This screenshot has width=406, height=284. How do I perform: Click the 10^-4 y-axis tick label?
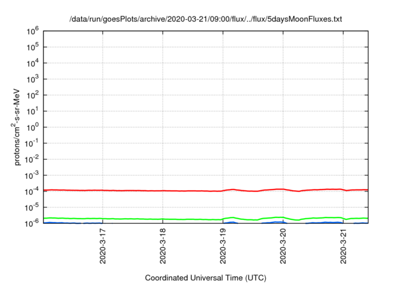coord(31,191)
